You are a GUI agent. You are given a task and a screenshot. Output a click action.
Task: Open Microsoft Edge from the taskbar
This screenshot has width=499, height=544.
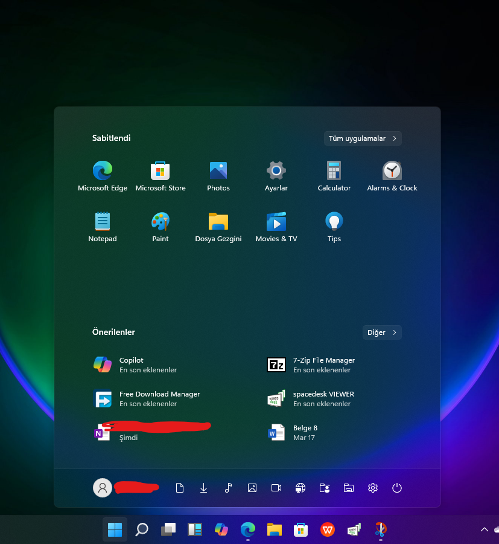click(x=248, y=529)
